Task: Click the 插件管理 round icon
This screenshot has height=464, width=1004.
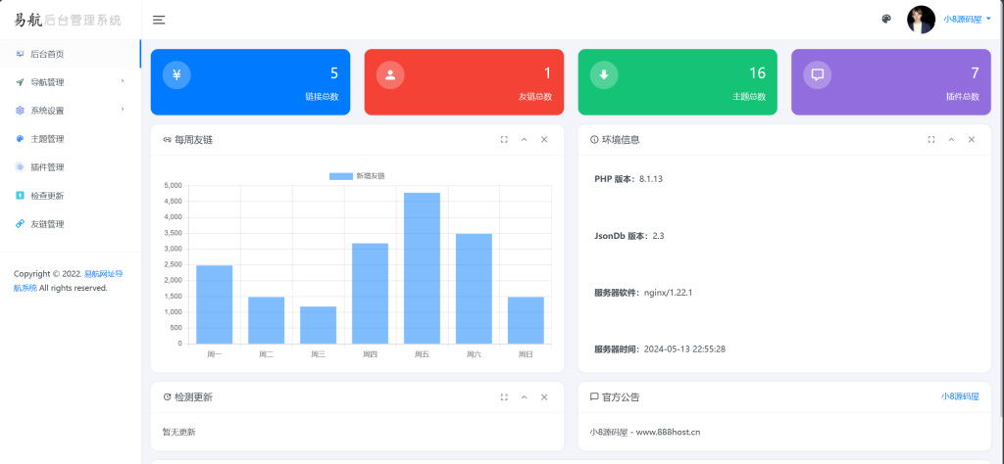Action: (20, 167)
